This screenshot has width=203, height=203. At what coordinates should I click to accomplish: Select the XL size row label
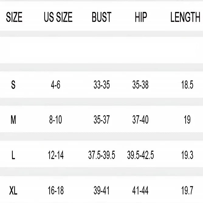(13, 191)
